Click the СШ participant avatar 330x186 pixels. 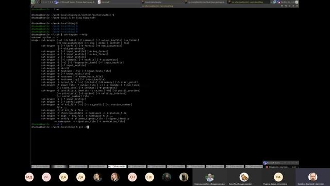(x=150, y=177)
